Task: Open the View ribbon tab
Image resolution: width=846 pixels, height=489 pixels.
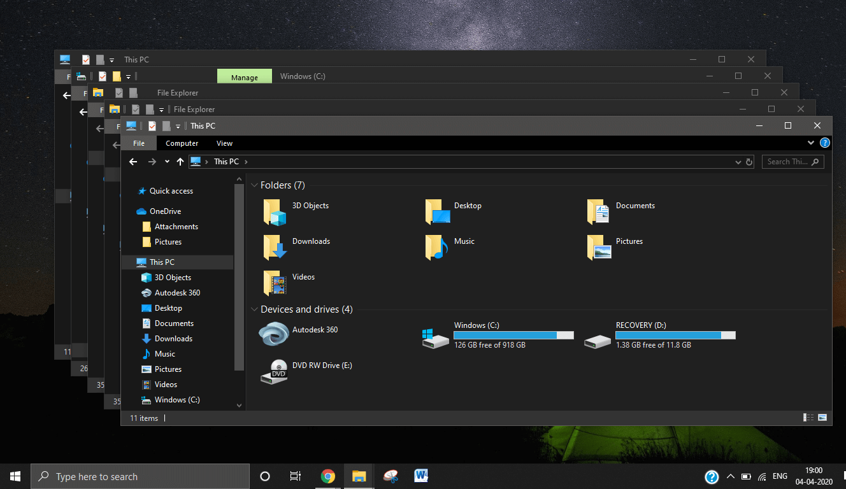Action: pyautogui.click(x=224, y=143)
